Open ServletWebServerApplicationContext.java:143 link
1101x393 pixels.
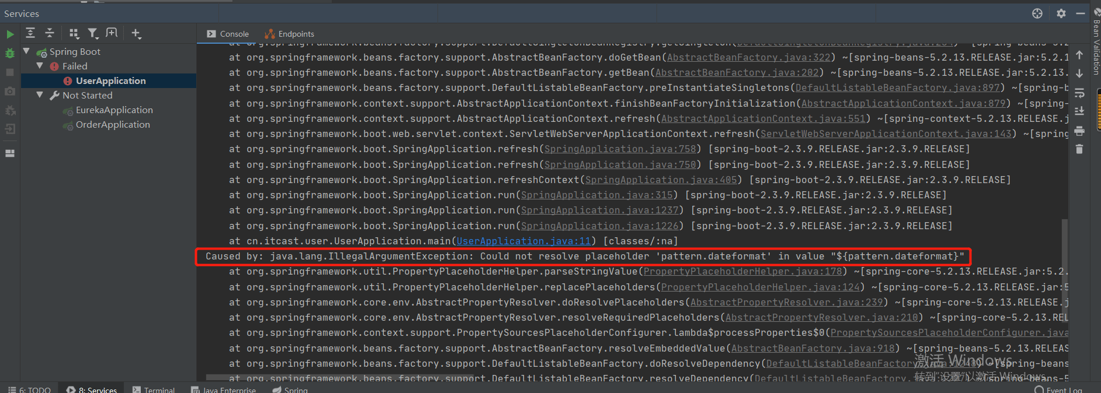(885, 134)
